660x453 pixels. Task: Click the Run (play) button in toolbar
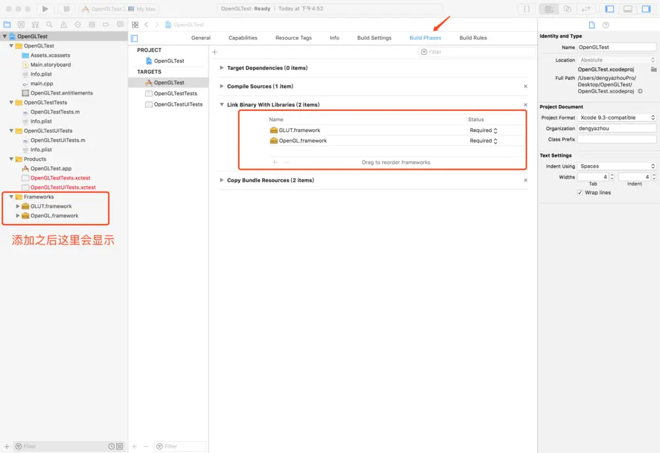click(x=45, y=9)
